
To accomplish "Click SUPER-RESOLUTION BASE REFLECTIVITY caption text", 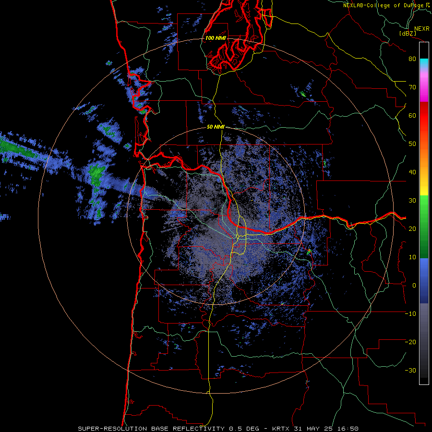I will [x=151, y=429].
